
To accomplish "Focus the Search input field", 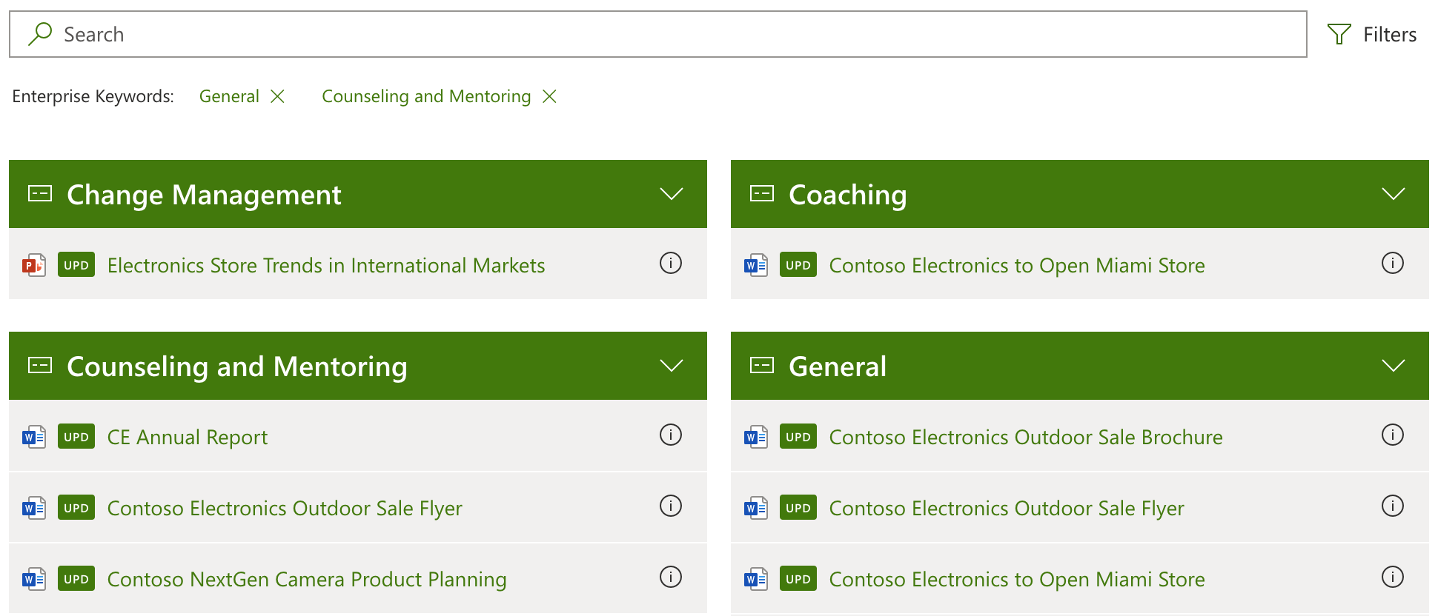I will point(657,34).
